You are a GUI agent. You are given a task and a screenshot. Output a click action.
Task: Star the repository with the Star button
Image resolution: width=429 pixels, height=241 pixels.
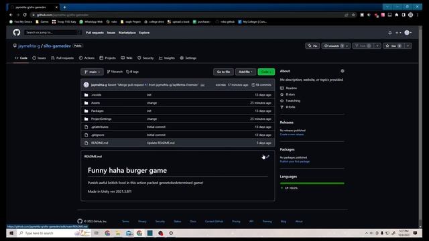point(393,46)
